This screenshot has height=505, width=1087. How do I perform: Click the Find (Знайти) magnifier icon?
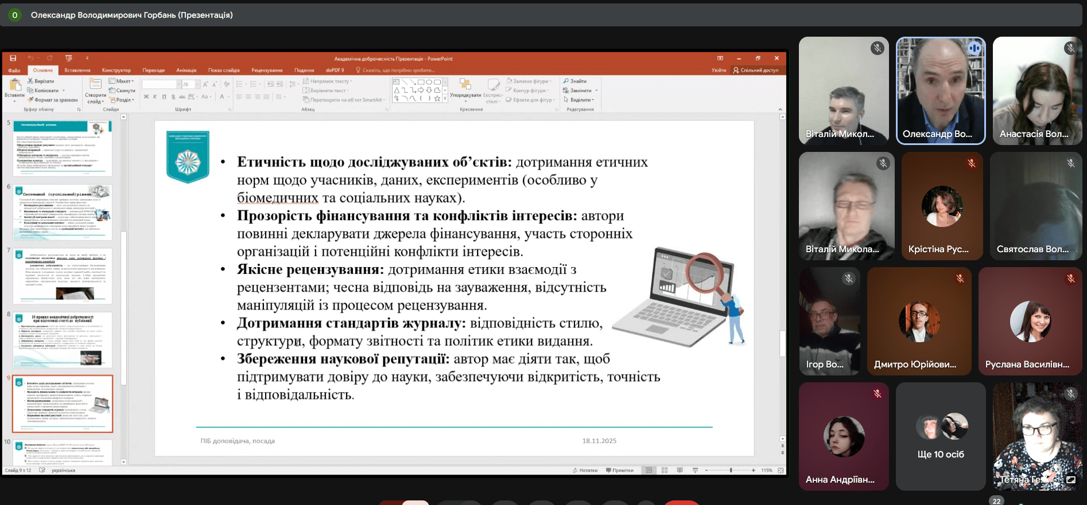pyautogui.click(x=566, y=81)
